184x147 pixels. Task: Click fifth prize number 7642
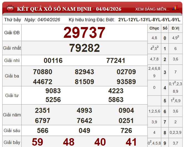point(84,121)
